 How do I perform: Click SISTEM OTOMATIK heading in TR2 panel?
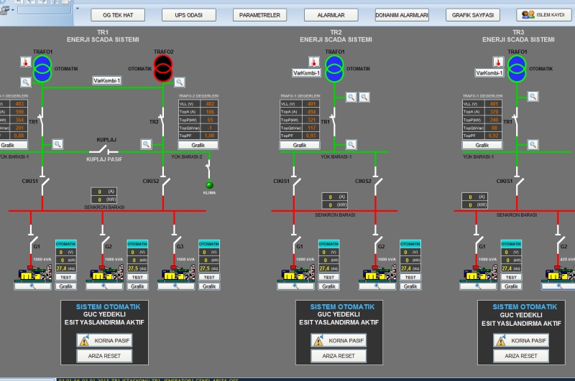pyautogui.click(x=343, y=306)
